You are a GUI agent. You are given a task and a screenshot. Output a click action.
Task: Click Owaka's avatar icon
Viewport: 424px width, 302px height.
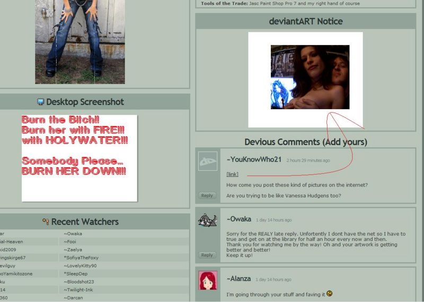tap(207, 219)
